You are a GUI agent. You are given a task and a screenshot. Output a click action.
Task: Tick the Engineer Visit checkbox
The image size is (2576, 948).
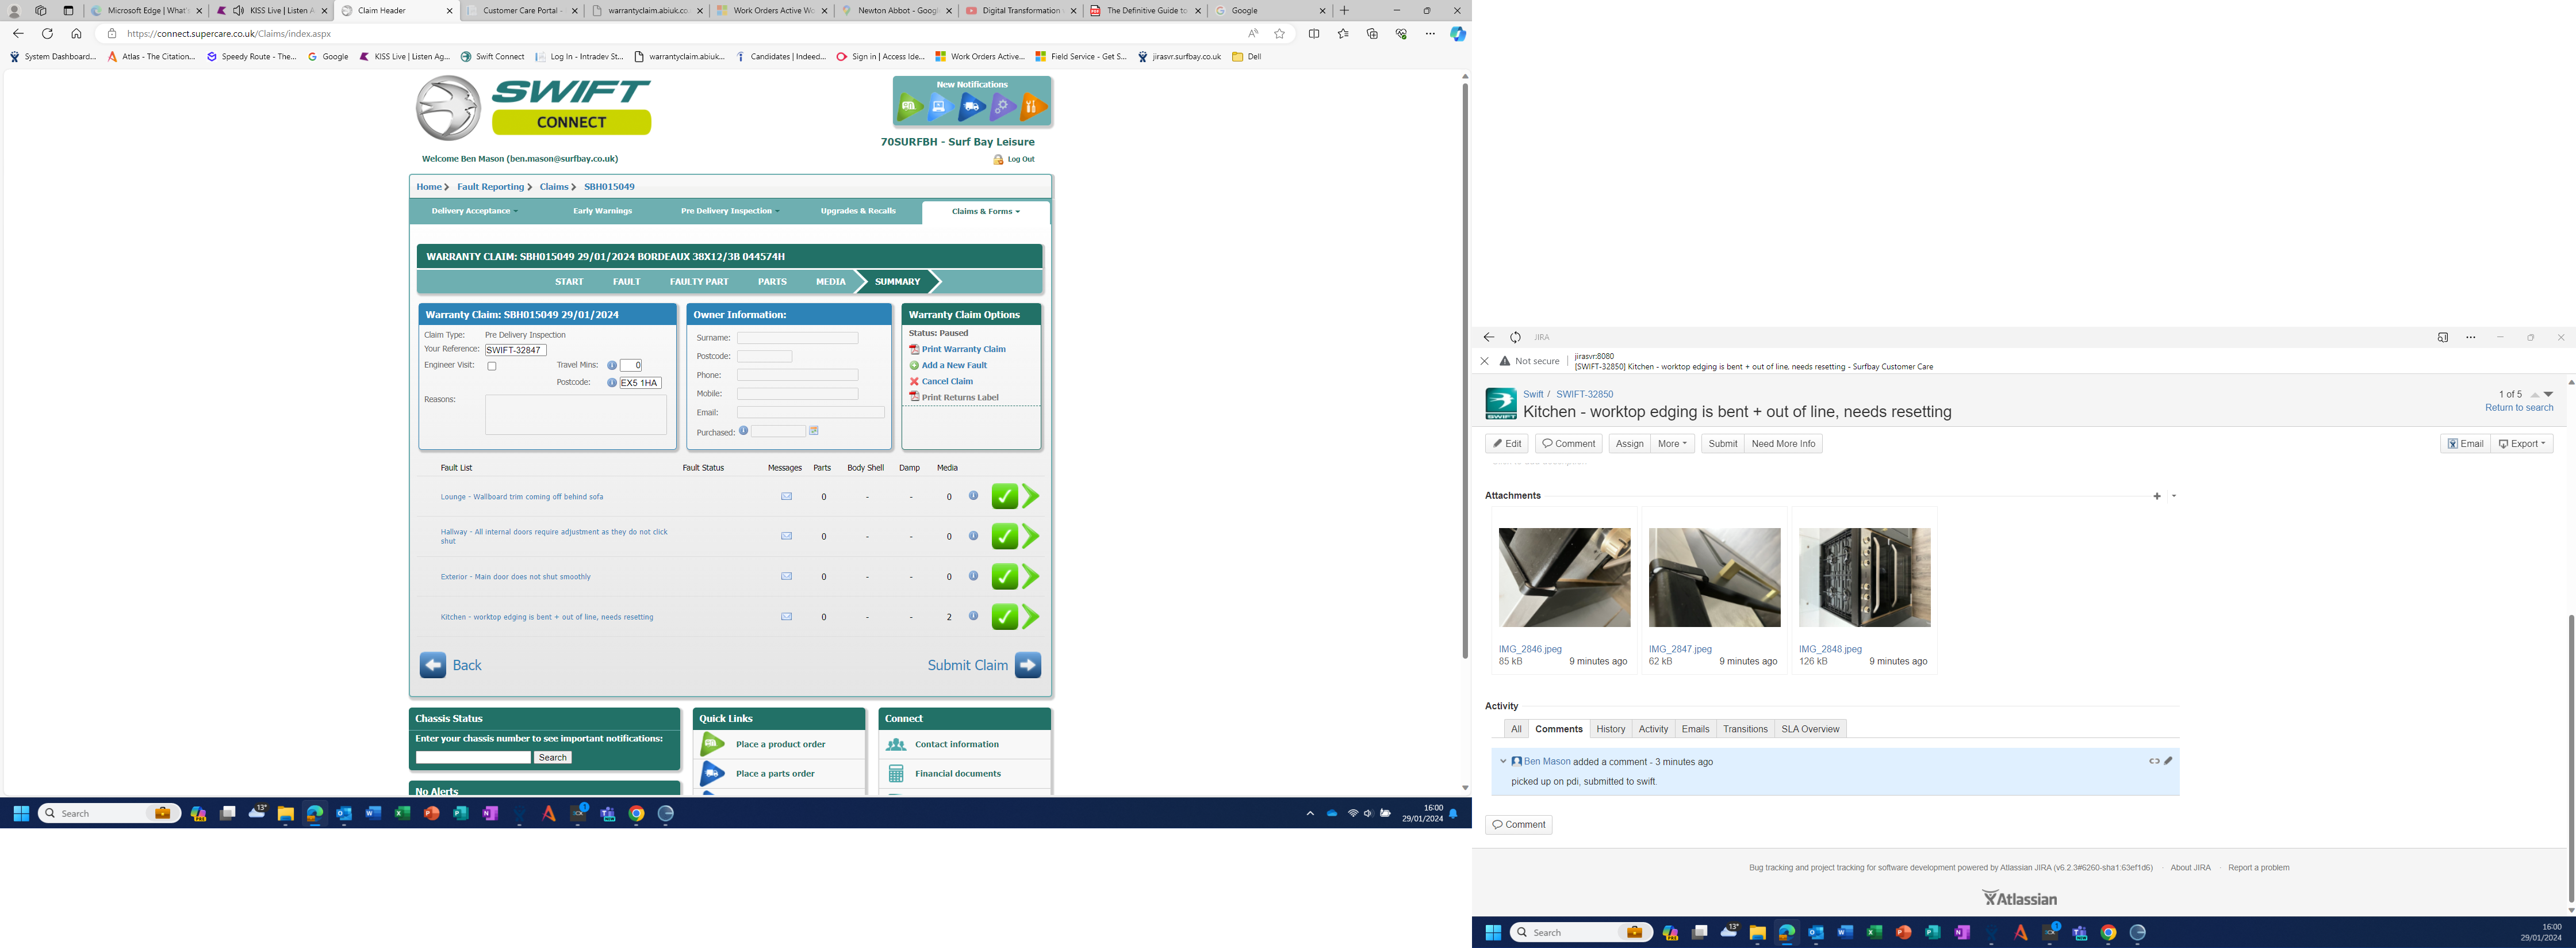click(492, 366)
